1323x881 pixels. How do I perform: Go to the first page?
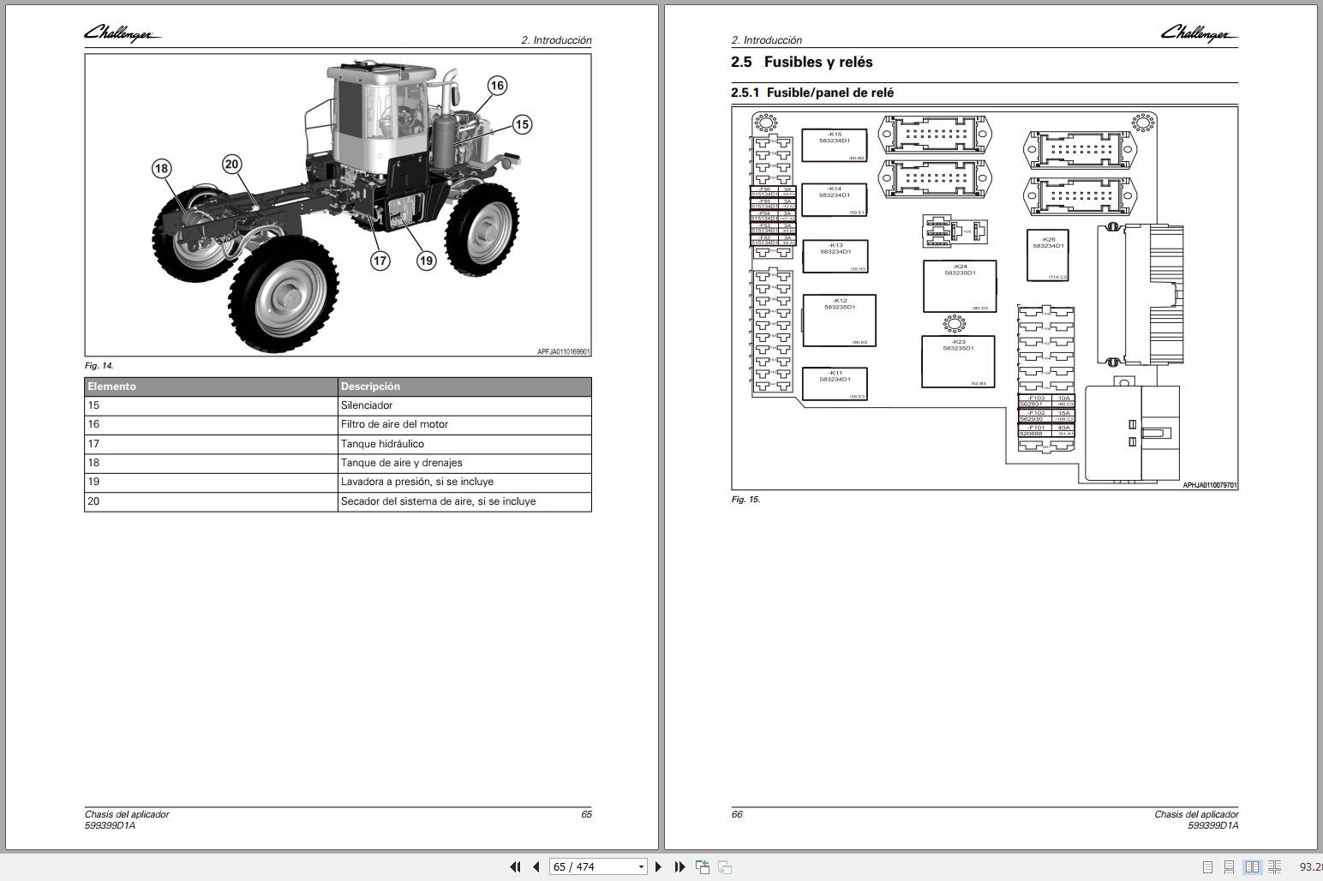pyautogui.click(x=515, y=866)
